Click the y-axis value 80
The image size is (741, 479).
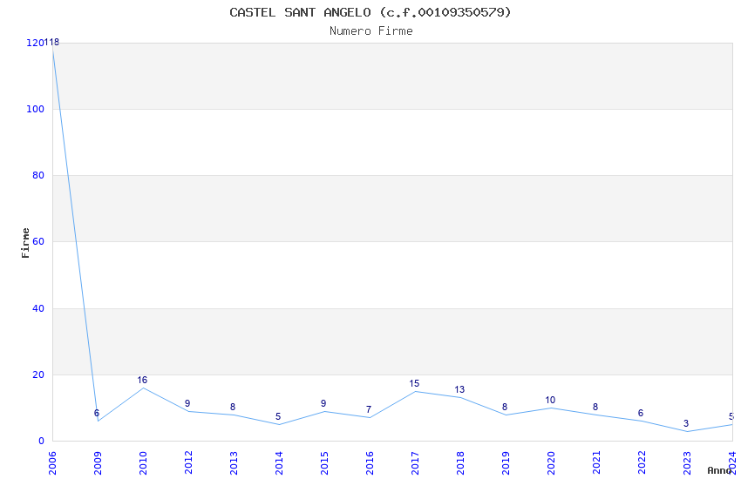coord(38,175)
